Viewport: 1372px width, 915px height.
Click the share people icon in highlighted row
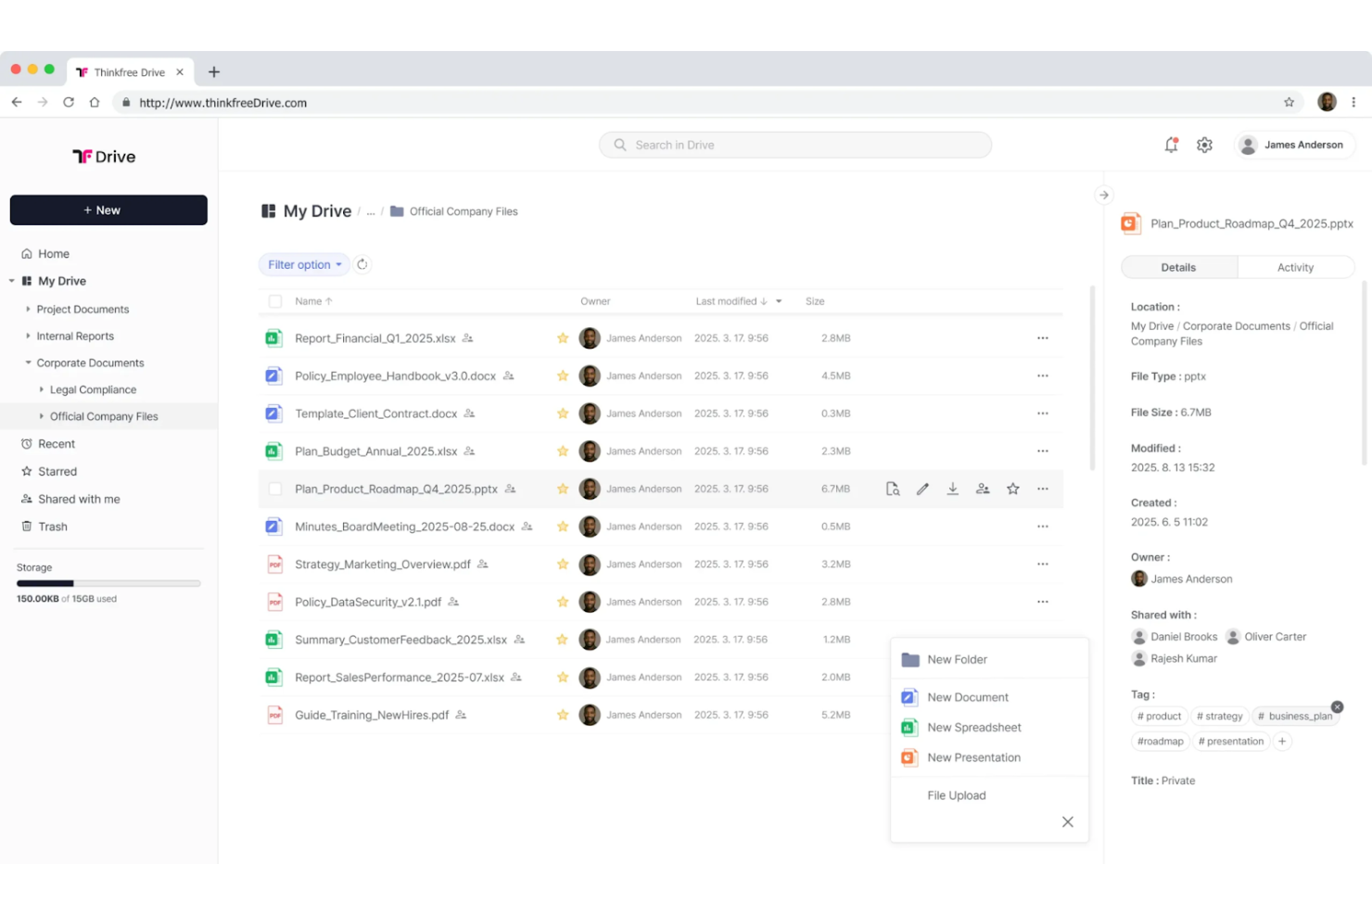(983, 489)
